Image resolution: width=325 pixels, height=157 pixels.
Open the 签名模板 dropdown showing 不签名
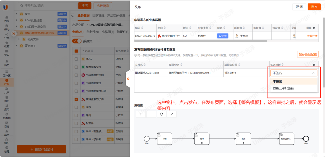293,73
